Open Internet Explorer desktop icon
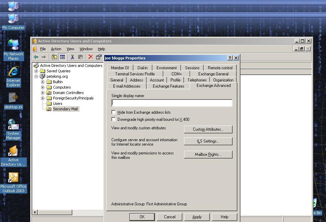This screenshot has width=326, height=222. [13, 76]
